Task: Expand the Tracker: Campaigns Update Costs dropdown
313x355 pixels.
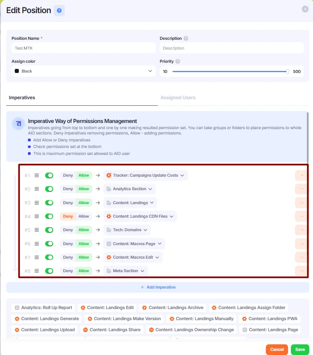Action: coord(145,175)
